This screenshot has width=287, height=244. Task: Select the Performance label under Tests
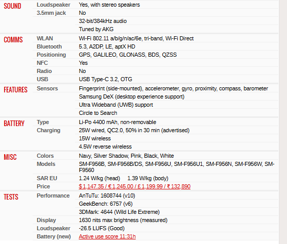tap(53, 196)
